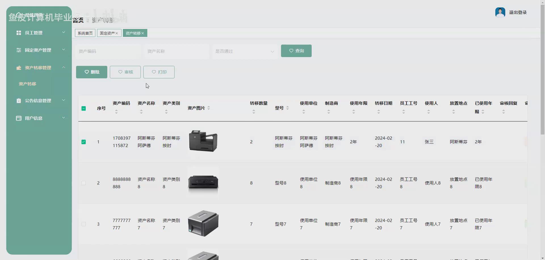Click the 退出登录 logout link
Image resolution: width=545 pixels, height=260 pixels.
coord(517,12)
